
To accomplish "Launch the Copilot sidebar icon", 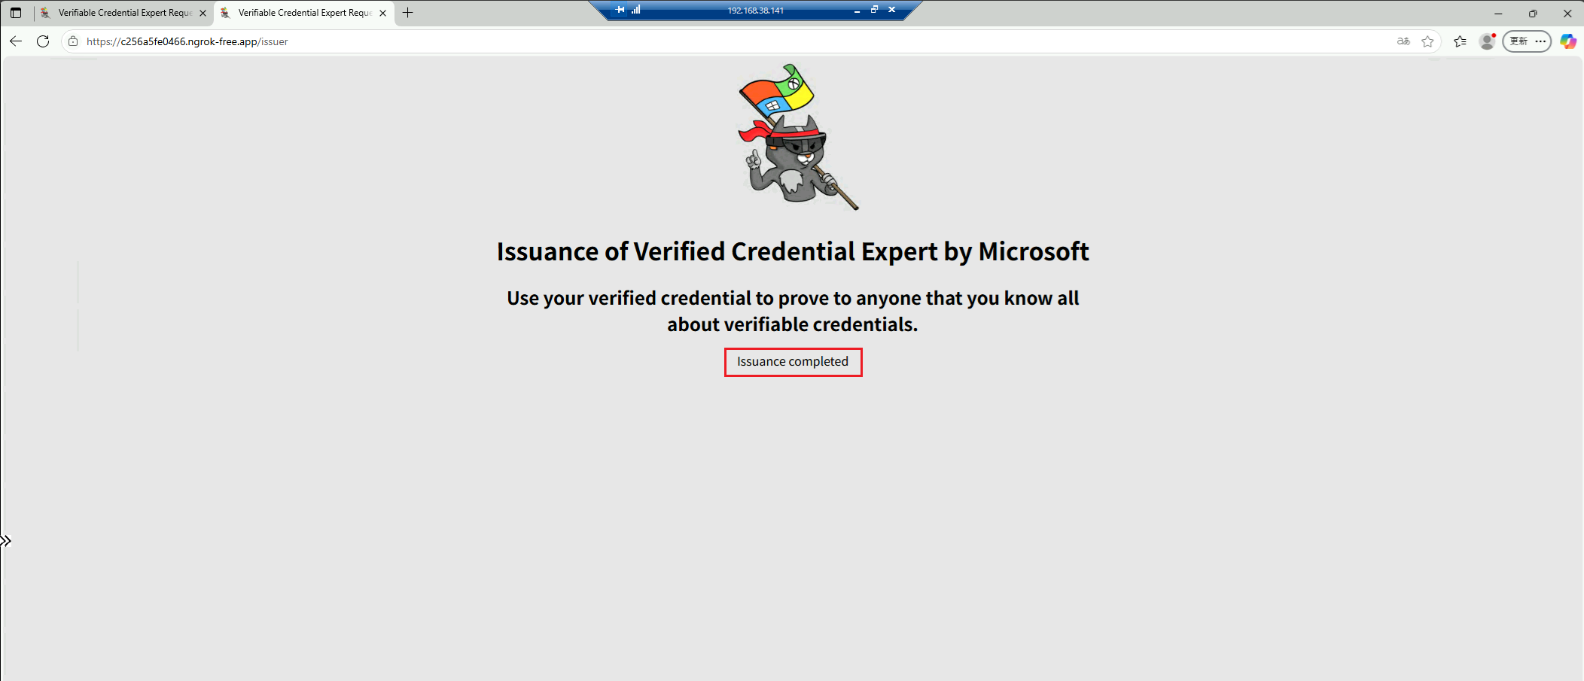I will (x=1568, y=41).
